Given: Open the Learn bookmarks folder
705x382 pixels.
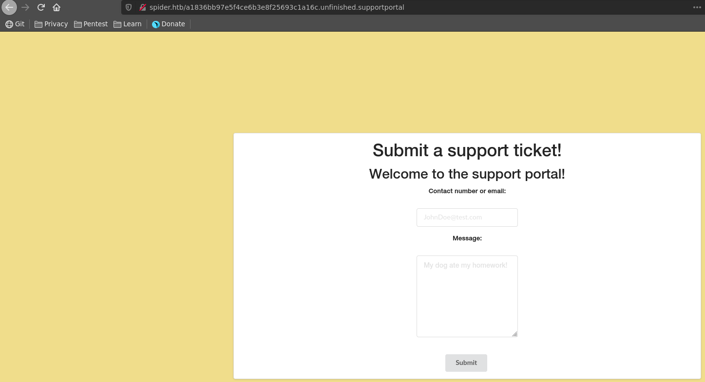Looking at the screenshot, I should tap(127, 24).
